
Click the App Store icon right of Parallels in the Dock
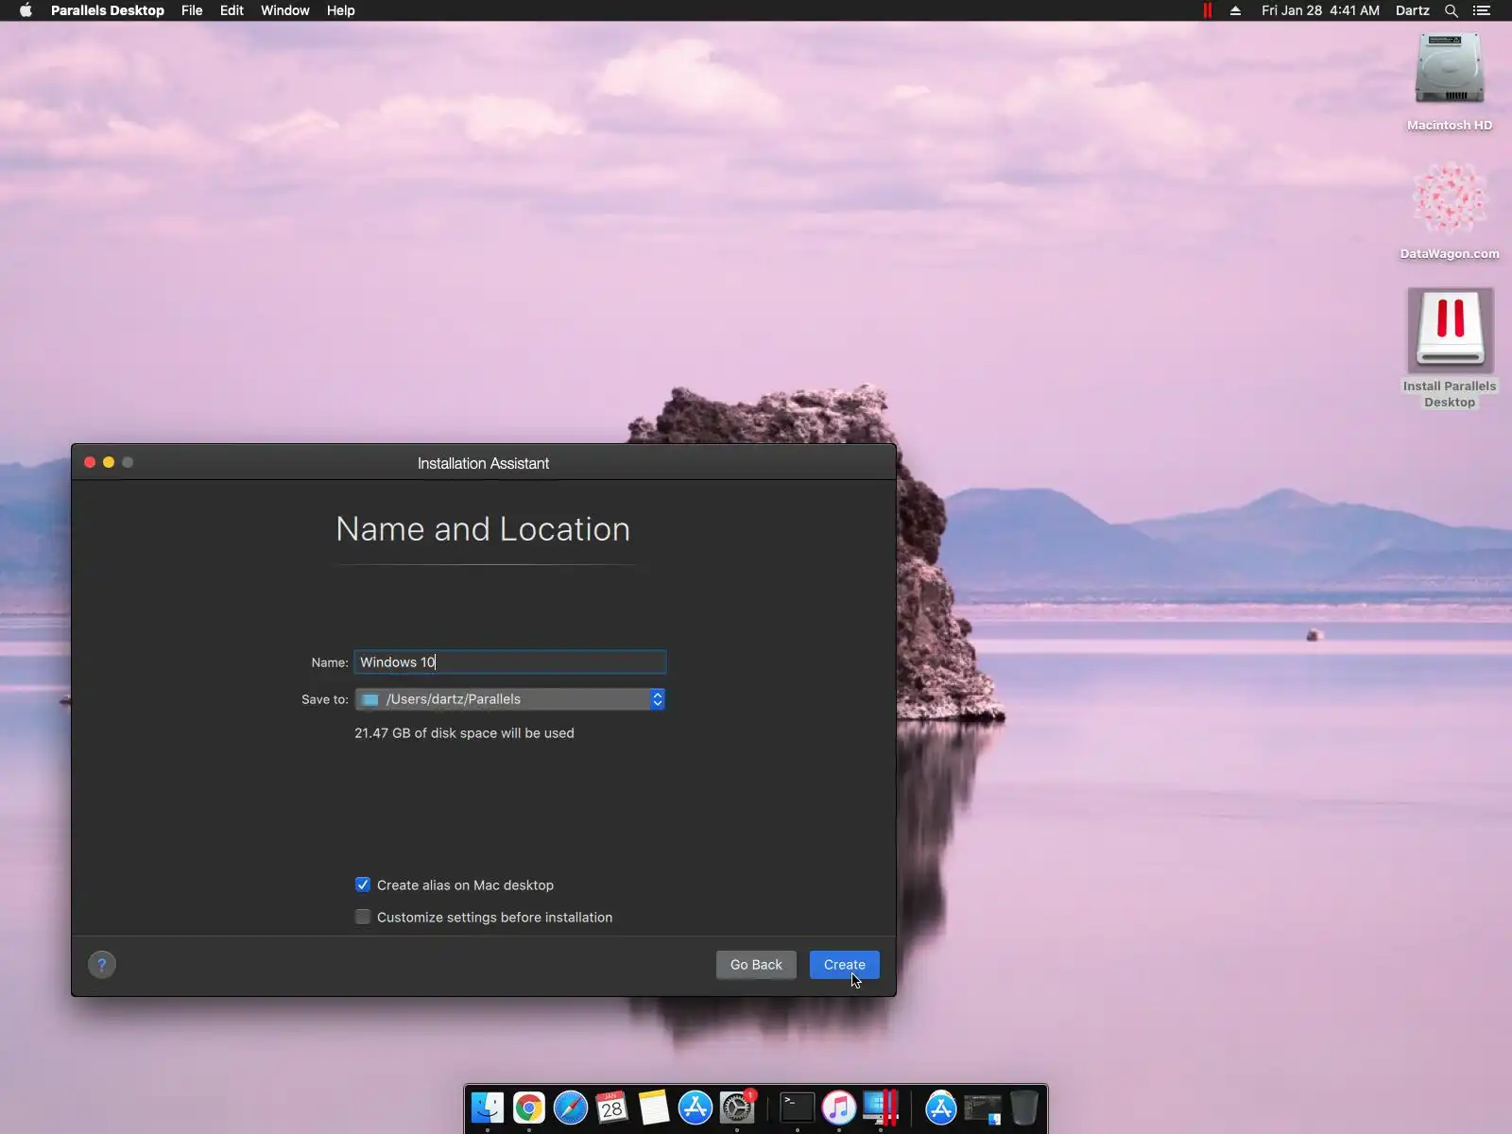[x=941, y=1108]
